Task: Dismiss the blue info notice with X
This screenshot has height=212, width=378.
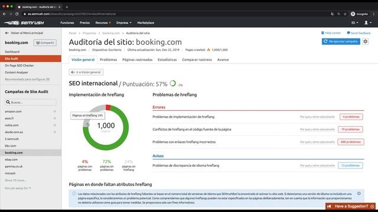Action: pos(359,194)
